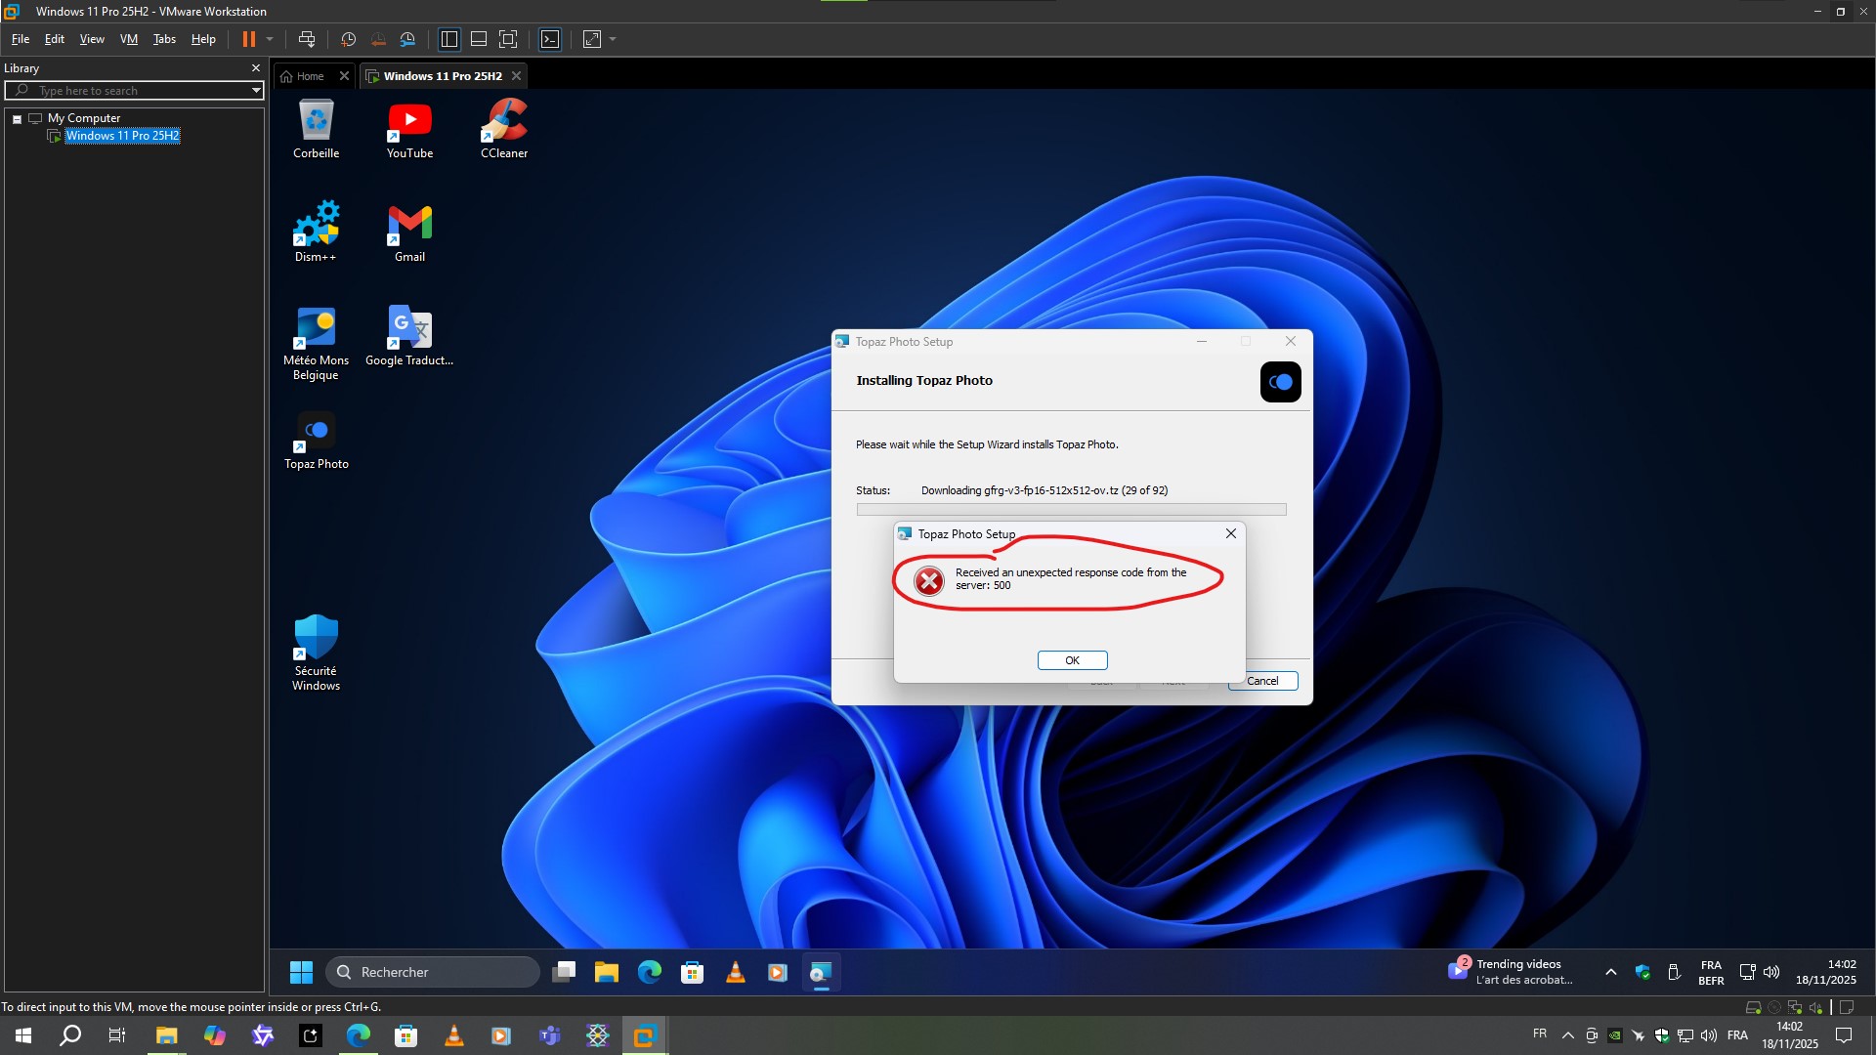
Task: Expand the library search dropdown arrow
Action: [256, 91]
